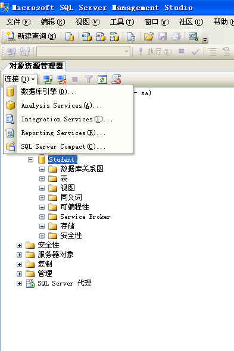The image size is (234, 351).
Task: Click the Connect Object Explorer icon
Action: [48, 79]
